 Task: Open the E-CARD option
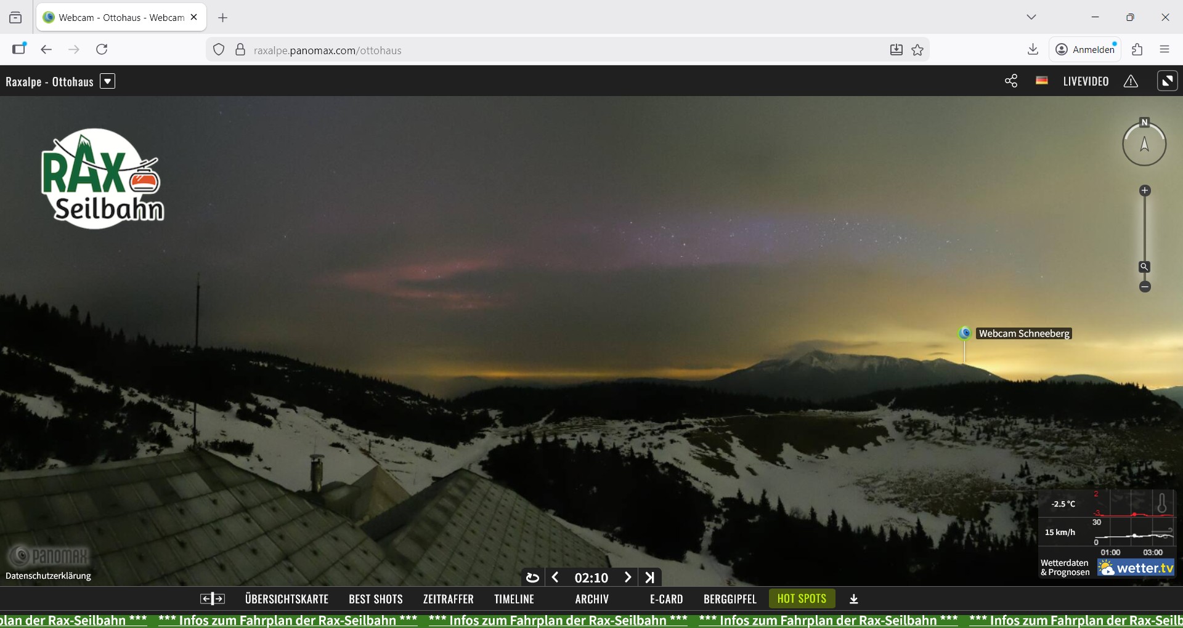[666, 599]
